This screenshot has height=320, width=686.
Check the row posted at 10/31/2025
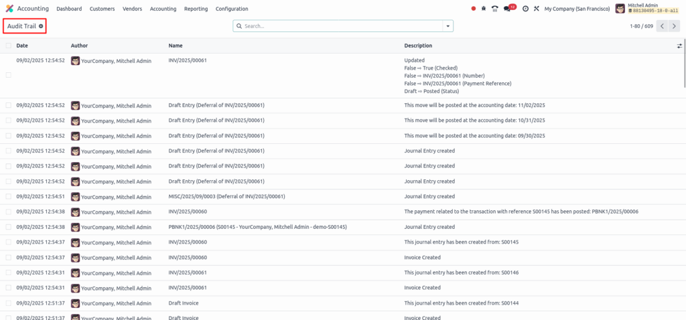[x=8, y=121]
